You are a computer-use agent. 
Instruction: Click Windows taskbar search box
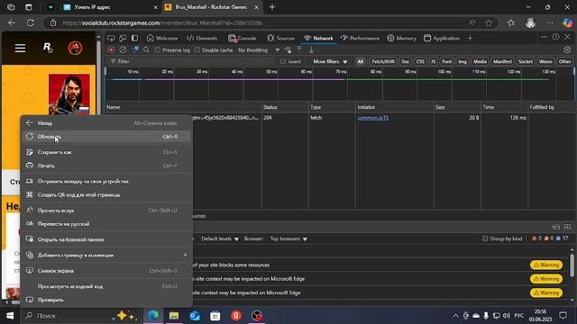pos(82,316)
